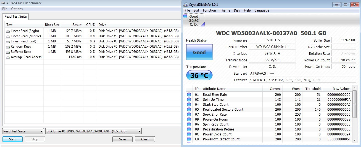Click the Transfer Mode SATA/600 field

[x=272, y=60]
